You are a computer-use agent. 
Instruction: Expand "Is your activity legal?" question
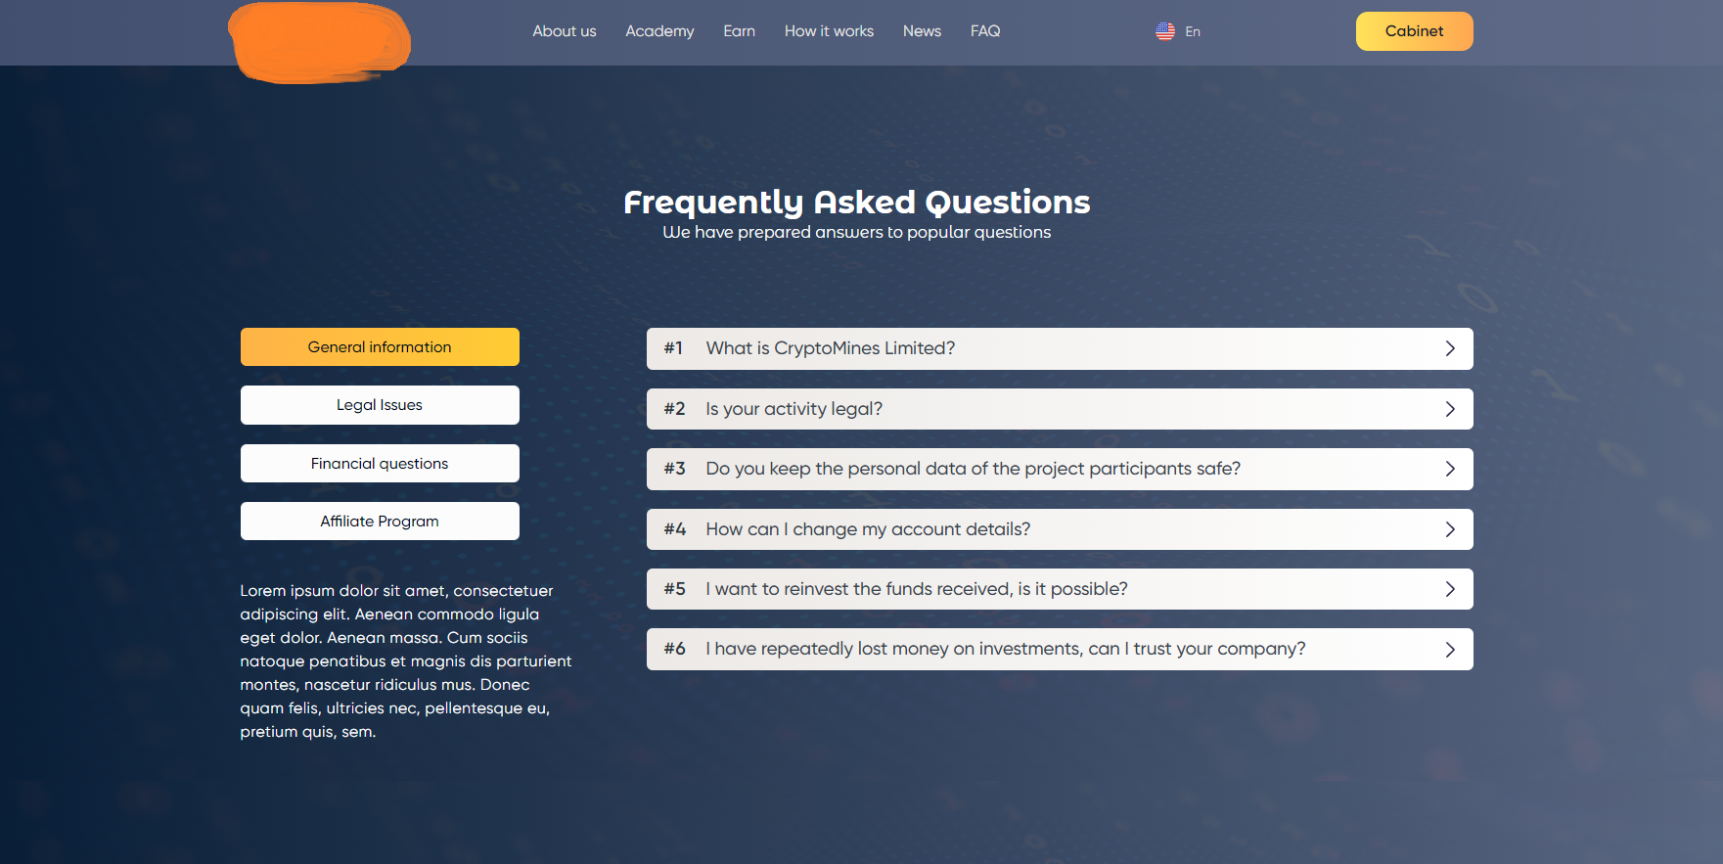point(1060,409)
